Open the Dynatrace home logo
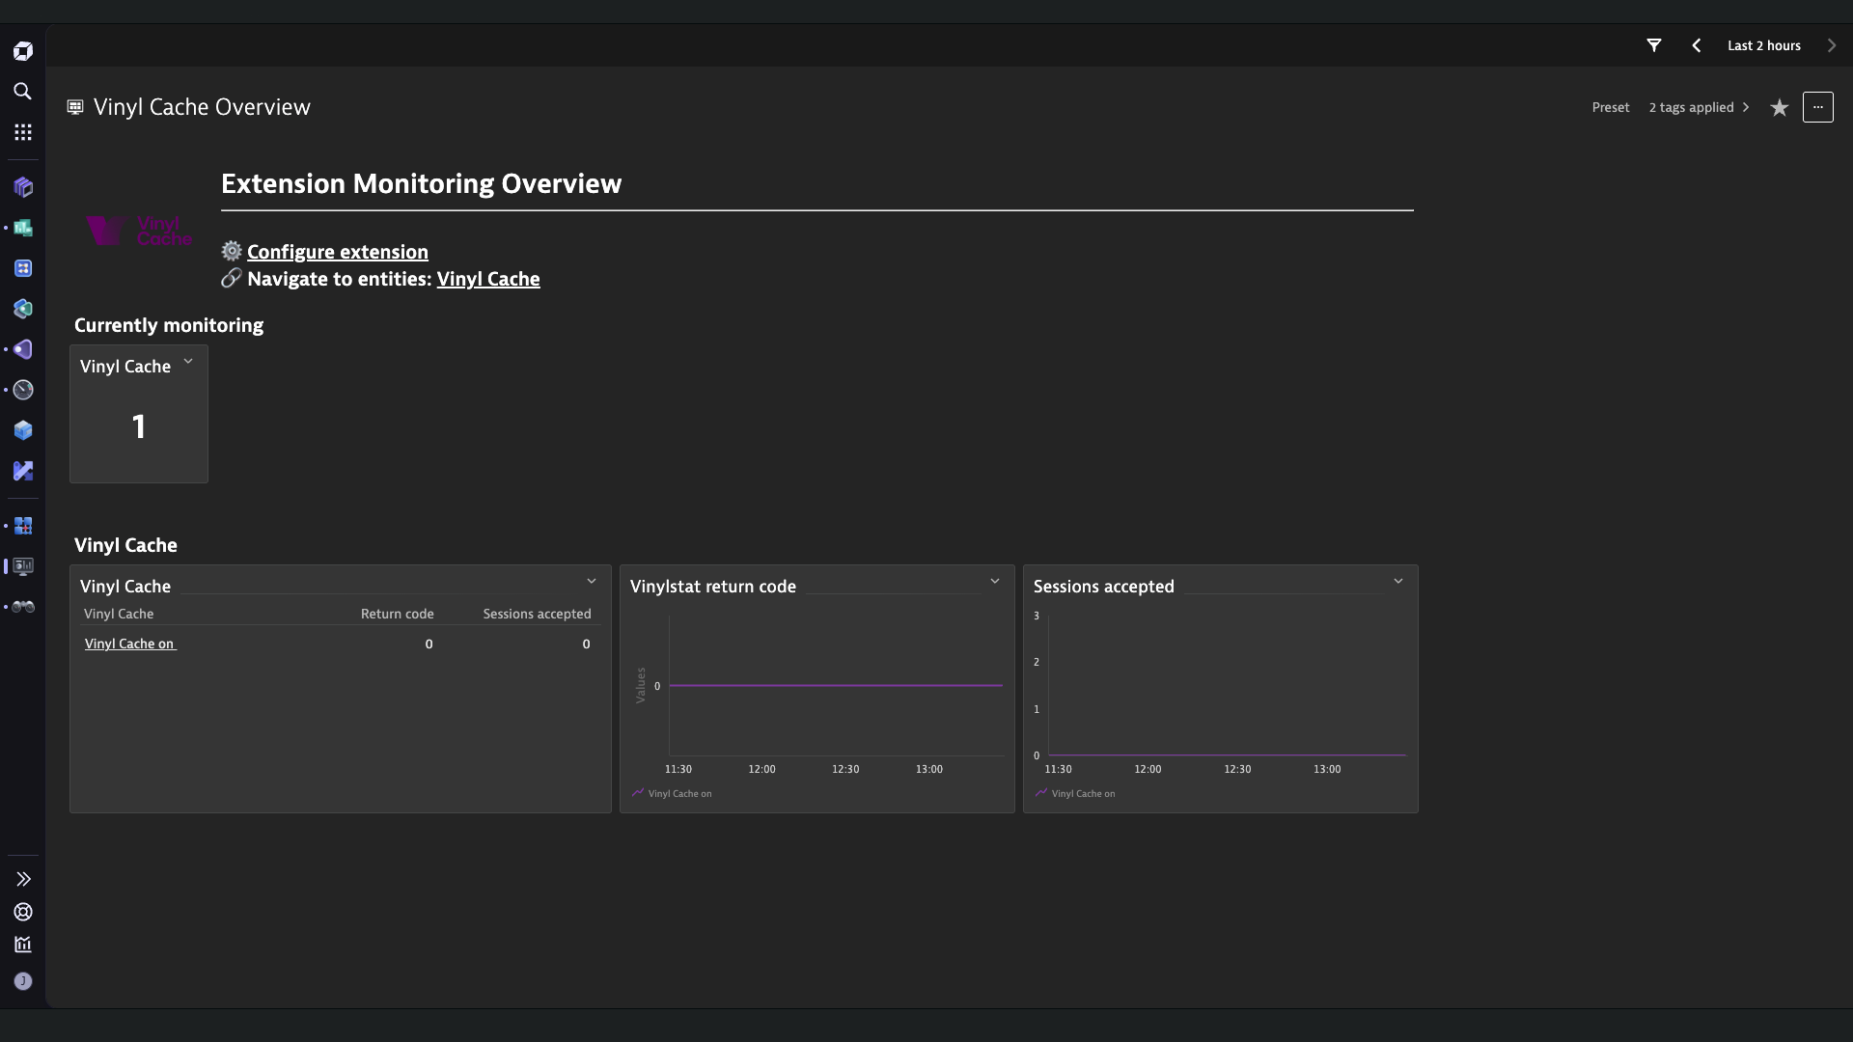This screenshot has width=1853, height=1042. [x=23, y=50]
